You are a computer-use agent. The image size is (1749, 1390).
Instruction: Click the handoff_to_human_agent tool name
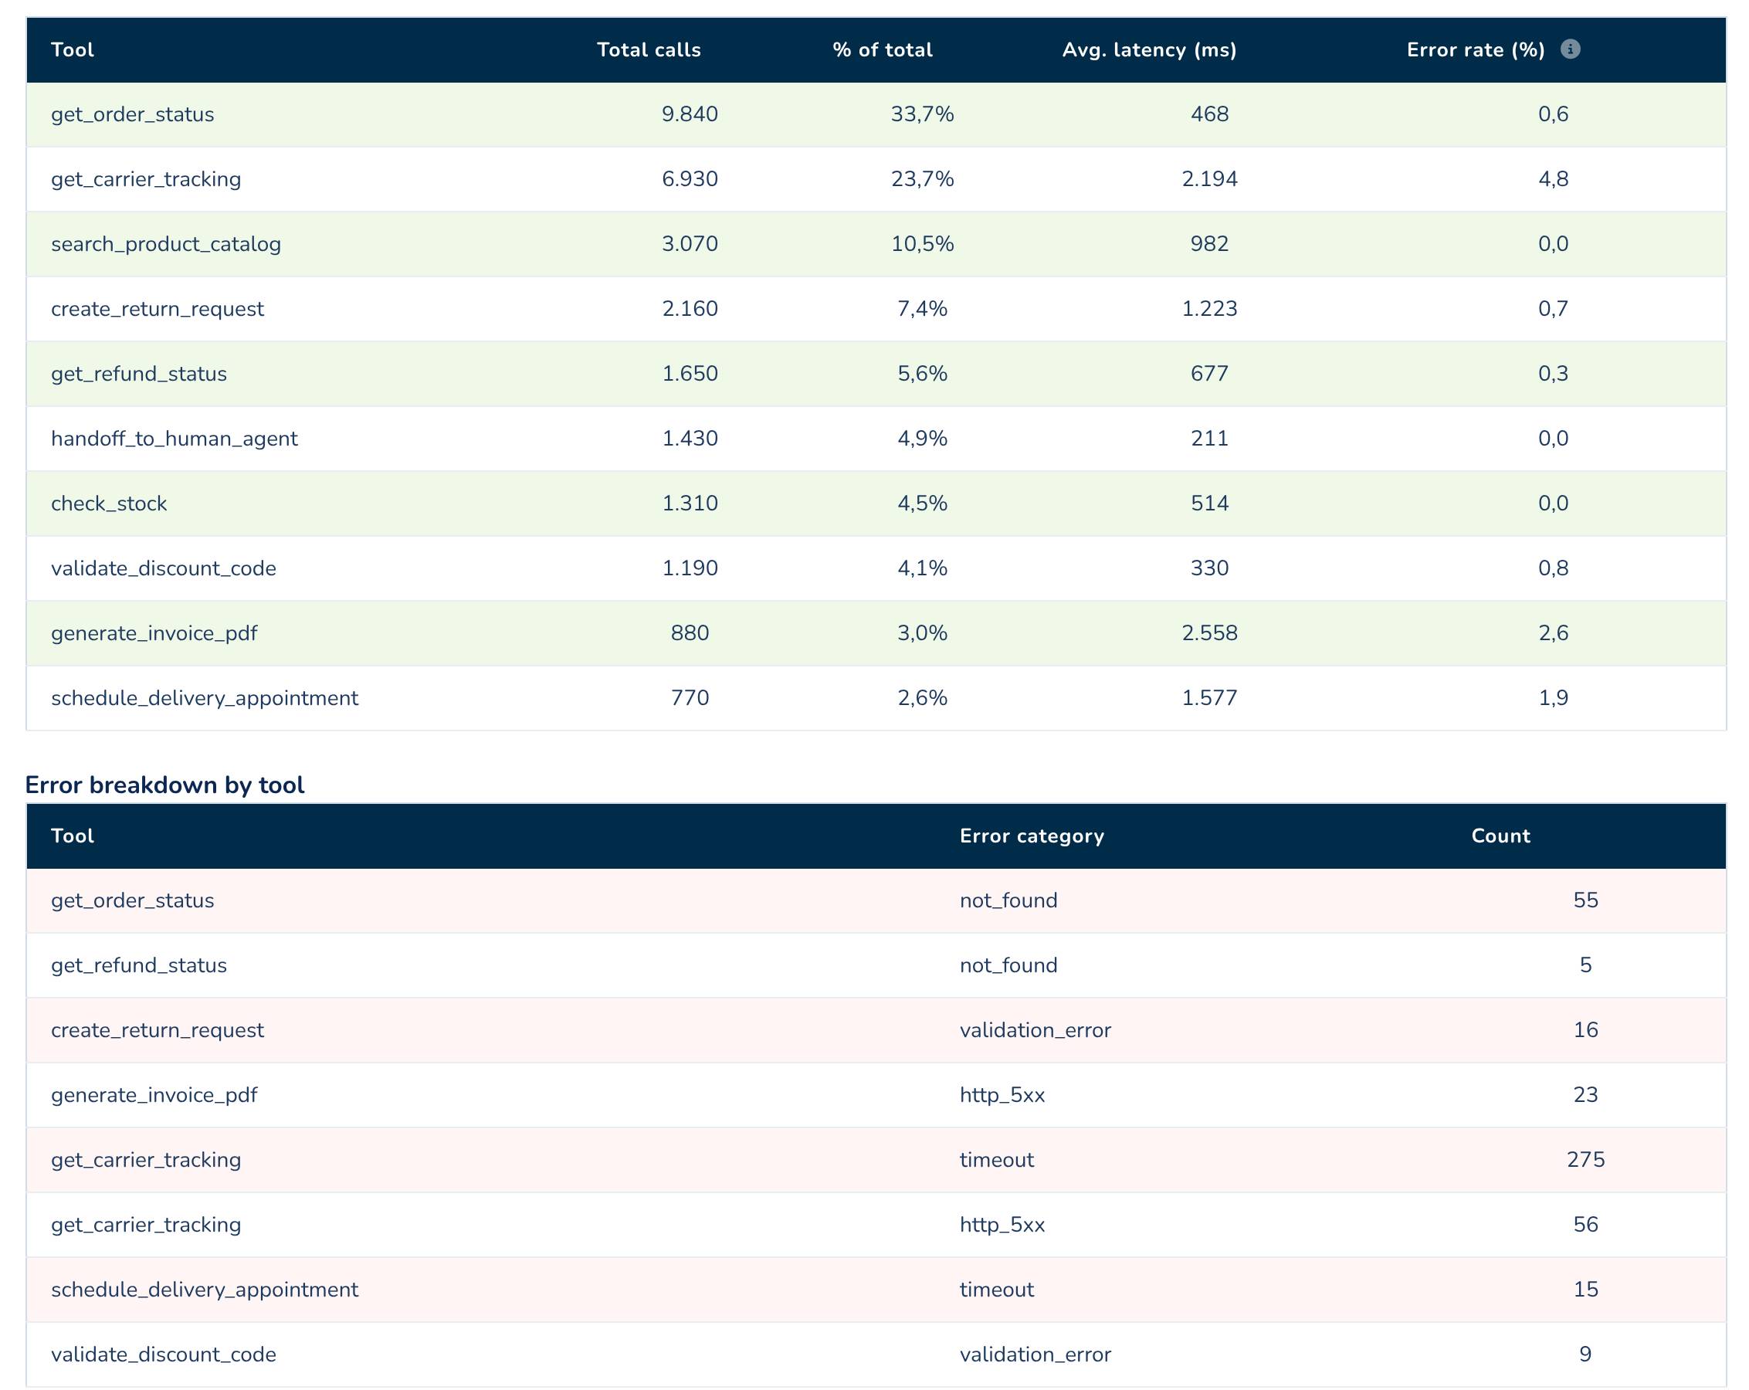175,439
